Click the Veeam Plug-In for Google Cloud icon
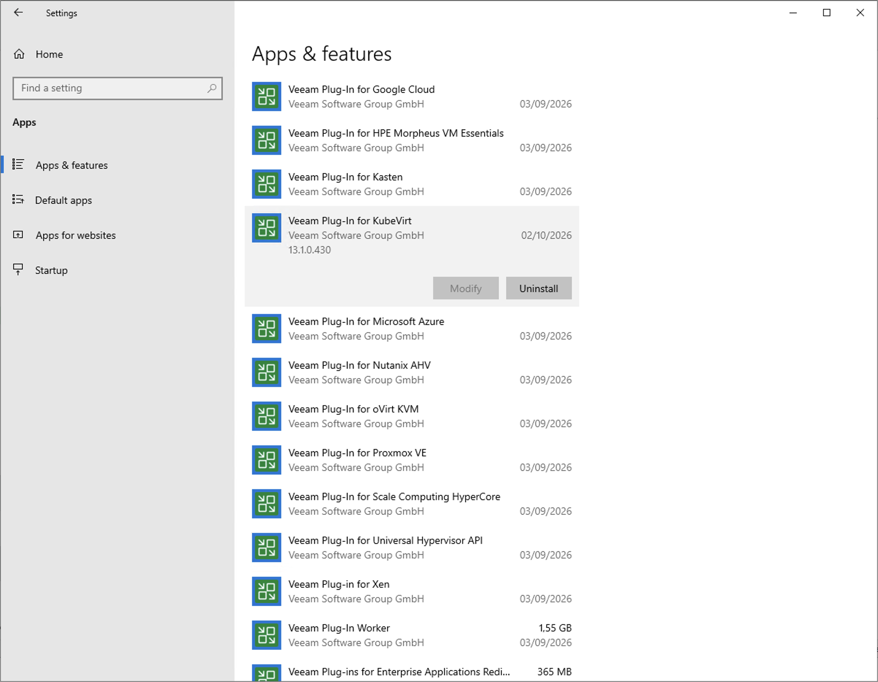Viewport: 878px width, 682px height. coord(267,96)
